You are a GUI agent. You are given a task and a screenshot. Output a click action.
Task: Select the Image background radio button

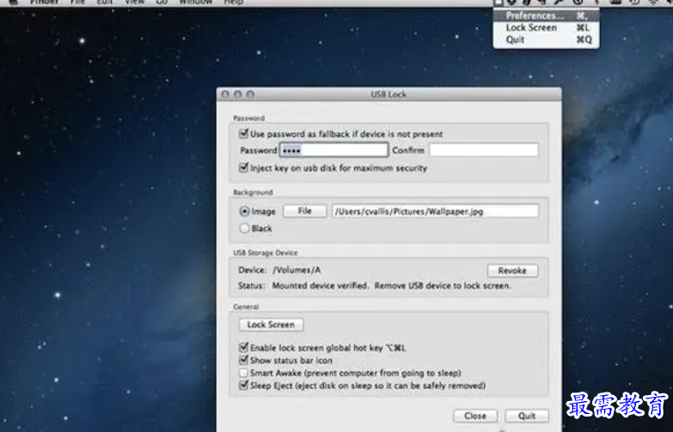(x=244, y=211)
